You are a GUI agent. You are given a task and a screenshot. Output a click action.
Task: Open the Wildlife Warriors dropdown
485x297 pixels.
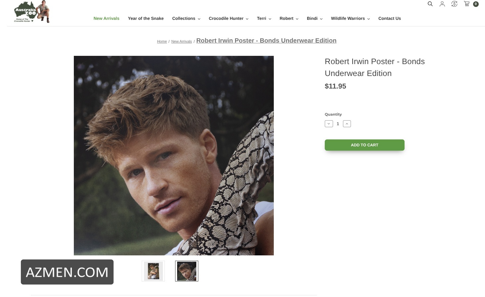(x=350, y=19)
